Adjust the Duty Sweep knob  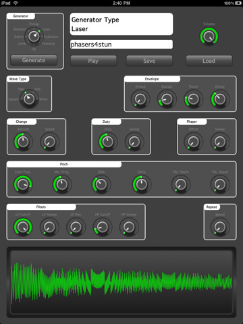[x=134, y=142]
